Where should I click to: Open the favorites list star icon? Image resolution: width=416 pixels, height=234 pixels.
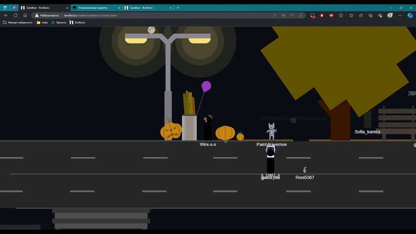coord(361,16)
